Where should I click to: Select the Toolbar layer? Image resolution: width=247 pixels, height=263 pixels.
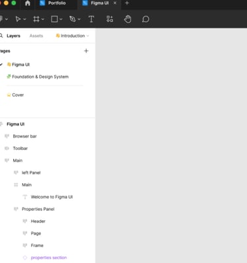coord(20,149)
